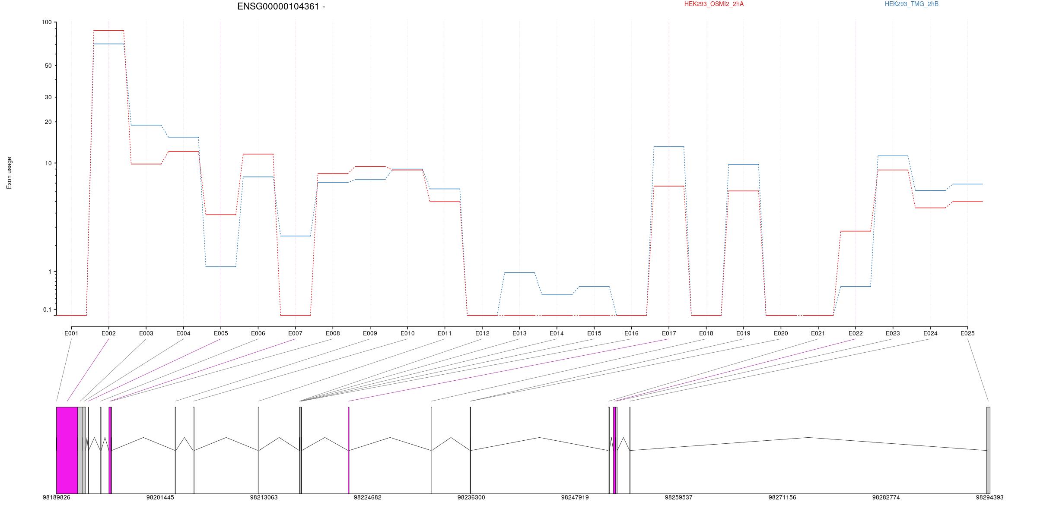Click exon label E013
1037x518 pixels.
[519, 333]
